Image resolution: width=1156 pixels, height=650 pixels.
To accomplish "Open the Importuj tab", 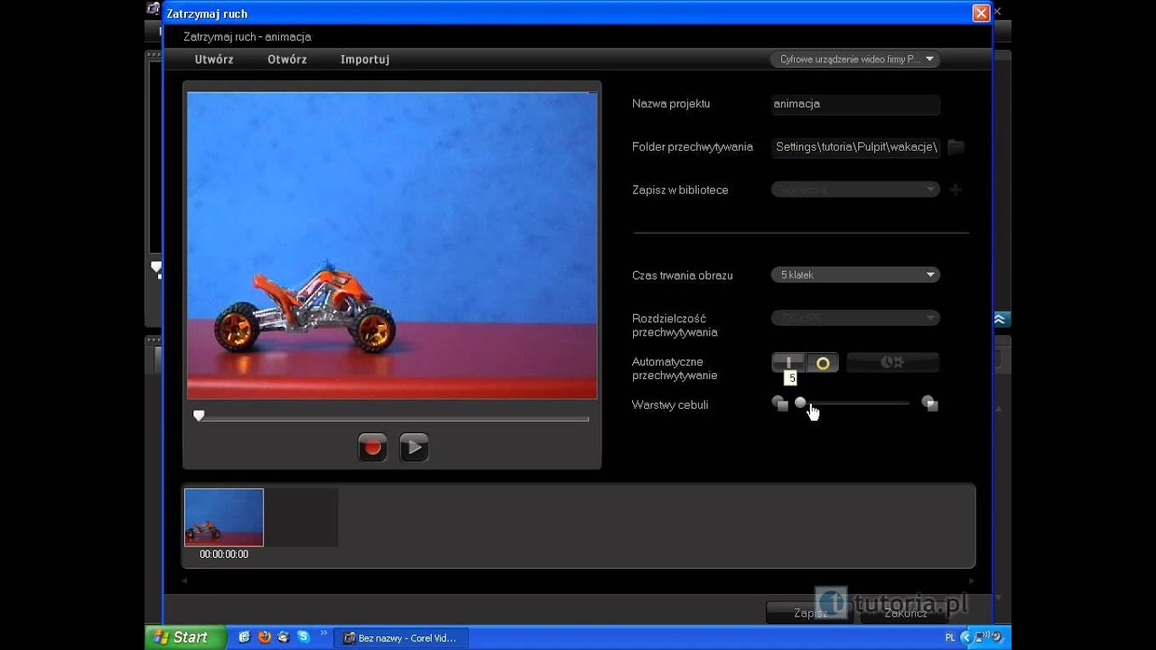I will [365, 60].
